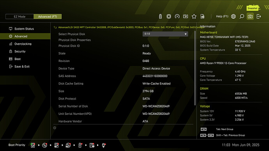This screenshot has height=151, width=269.
Task: Select the first hard disk boot device
Action: click(x=33, y=145)
